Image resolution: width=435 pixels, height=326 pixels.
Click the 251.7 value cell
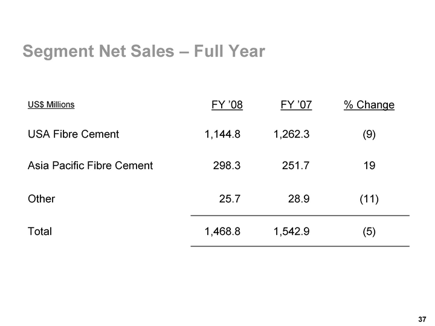pos(297,165)
